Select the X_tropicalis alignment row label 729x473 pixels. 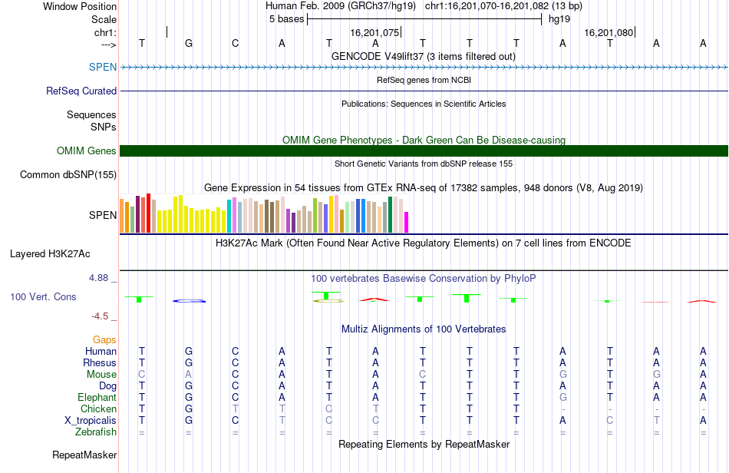pyautogui.click(x=91, y=421)
